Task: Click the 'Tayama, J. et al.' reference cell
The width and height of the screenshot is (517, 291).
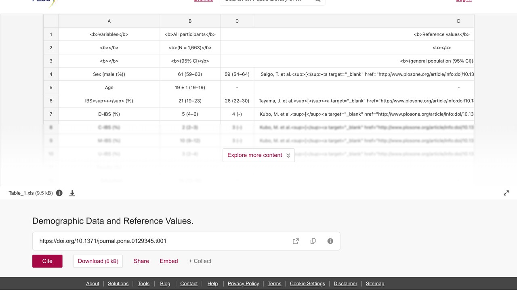Action: pyautogui.click(x=364, y=101)
